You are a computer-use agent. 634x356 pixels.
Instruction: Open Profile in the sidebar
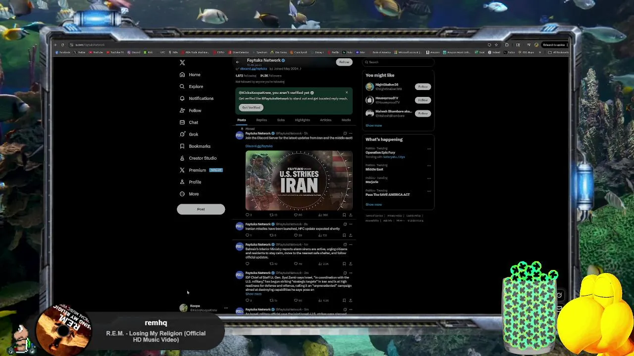coord(190,182)
